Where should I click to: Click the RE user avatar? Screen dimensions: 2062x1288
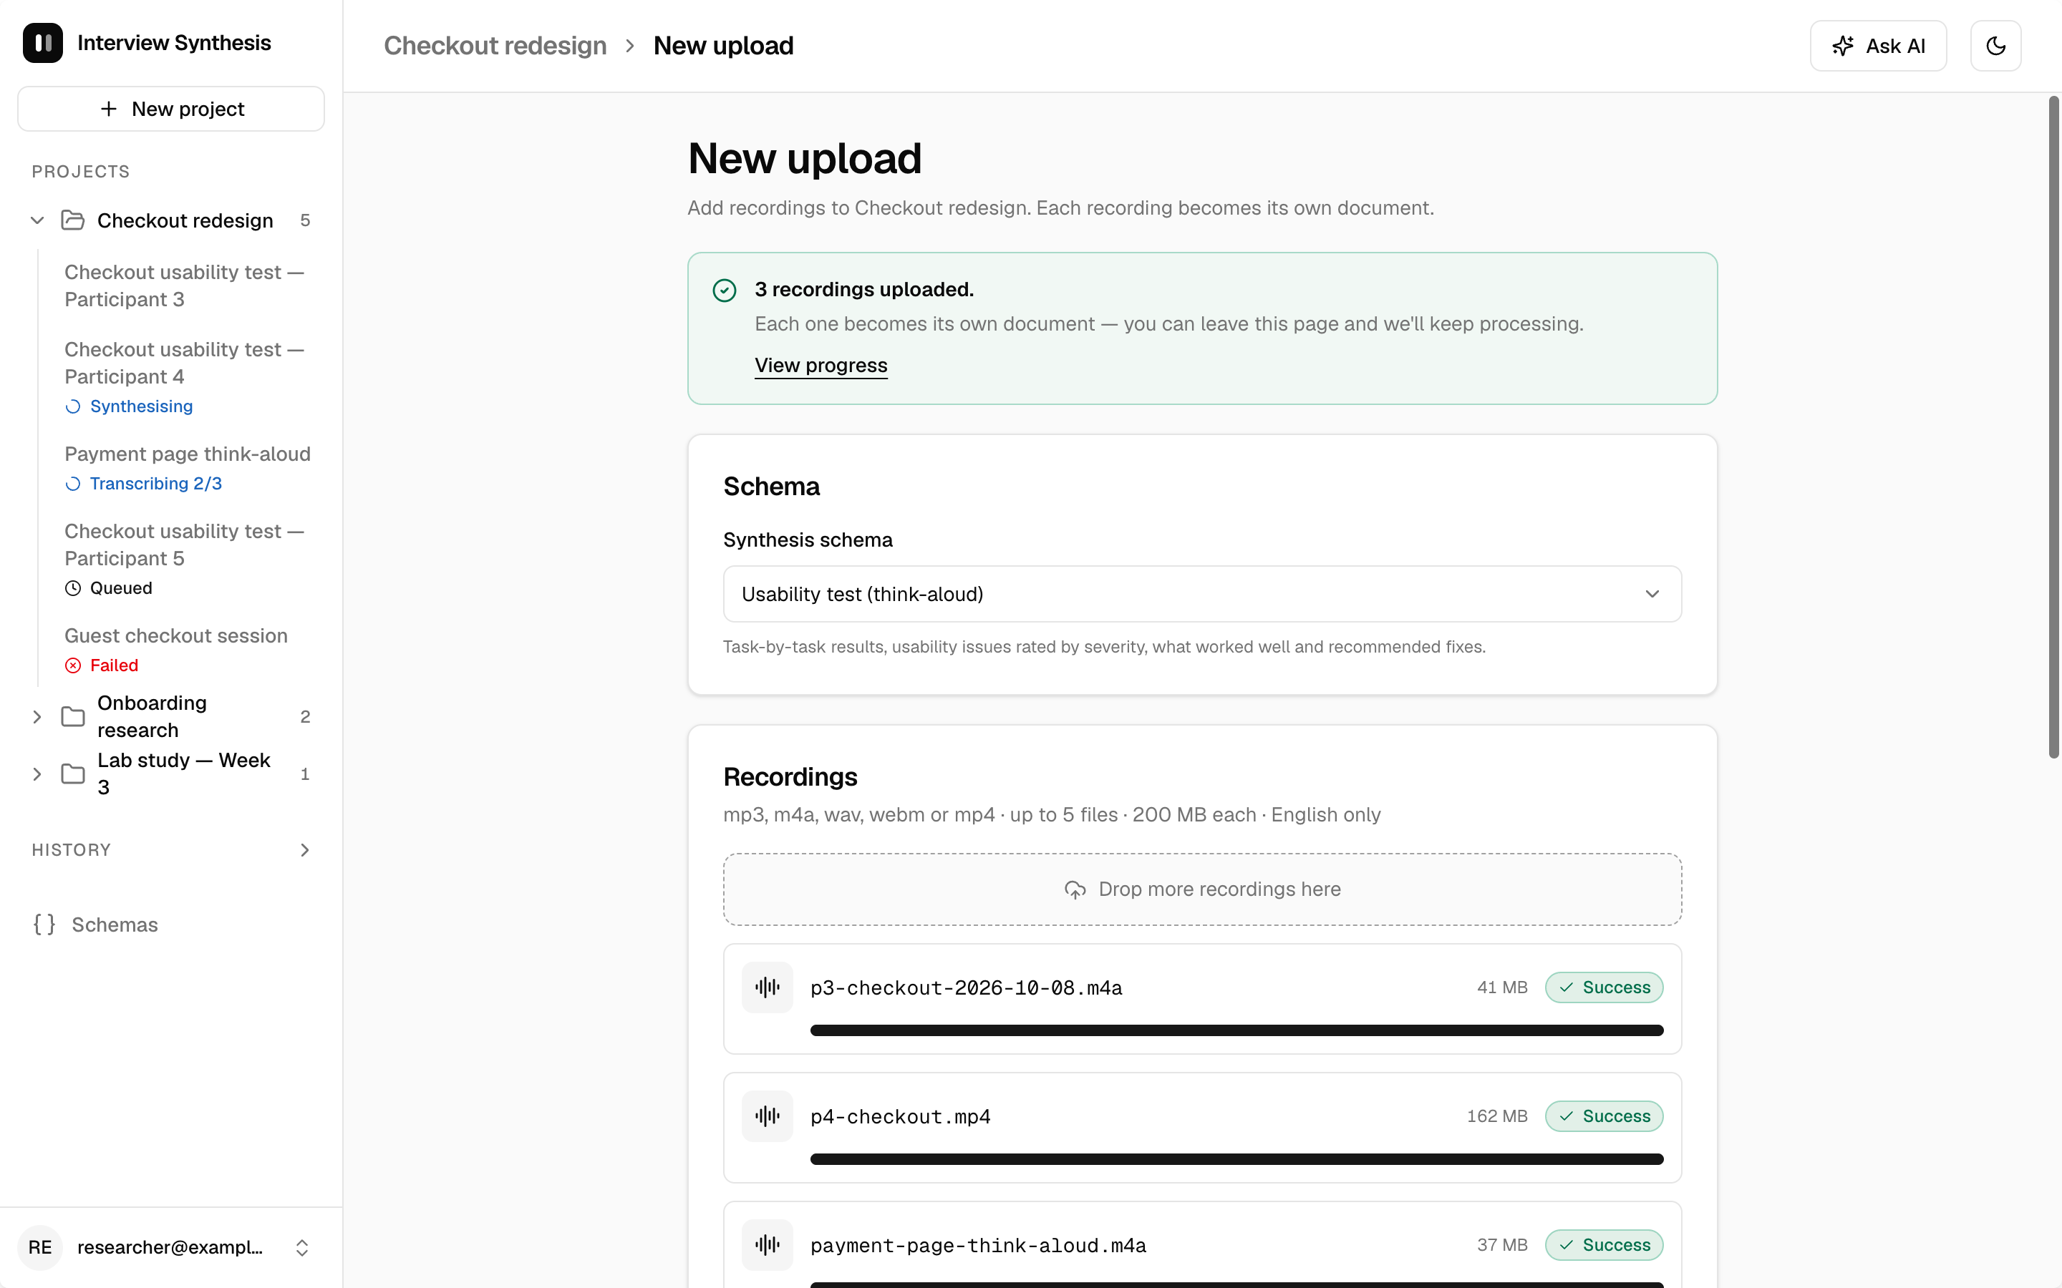coord(40,1247)
